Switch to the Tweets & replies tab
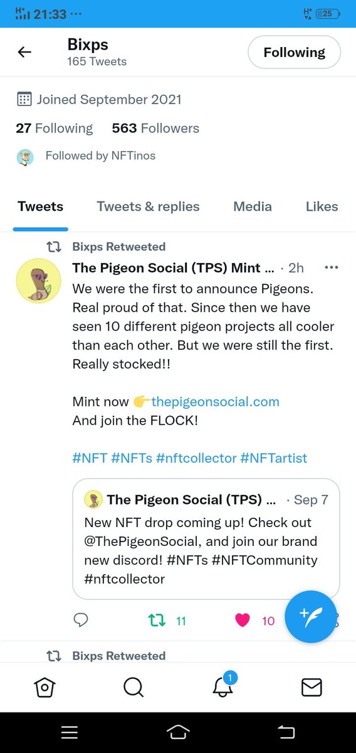This screenshot has height=753, width=356. tap(148, 206)
